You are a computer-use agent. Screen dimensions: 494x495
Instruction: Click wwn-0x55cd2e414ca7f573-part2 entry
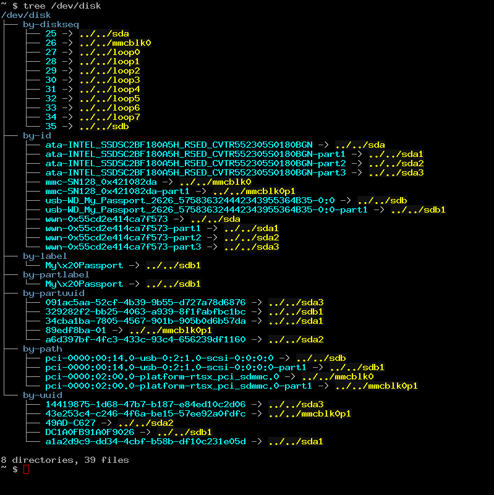tap(123, 238)
